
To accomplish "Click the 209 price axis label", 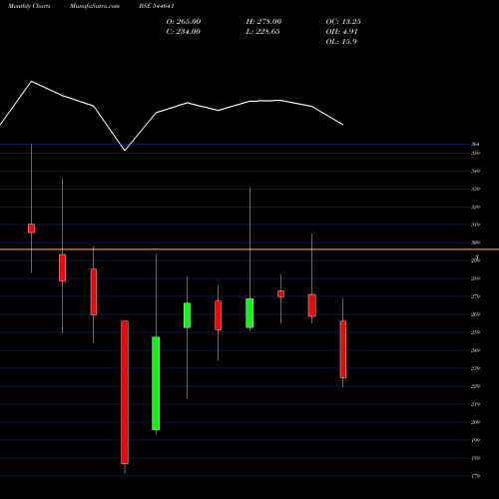I will pyautogui.click(x=475, y=422).
